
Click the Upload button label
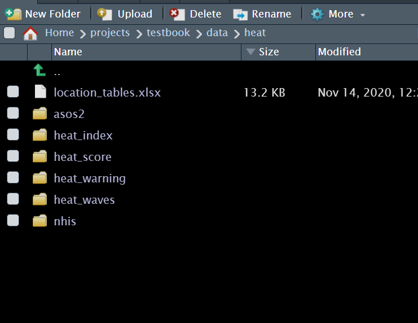[x=135, y=14]
